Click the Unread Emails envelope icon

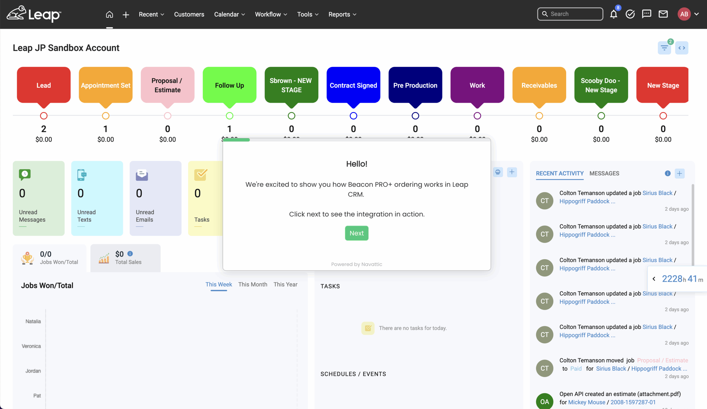click(142, 175)
